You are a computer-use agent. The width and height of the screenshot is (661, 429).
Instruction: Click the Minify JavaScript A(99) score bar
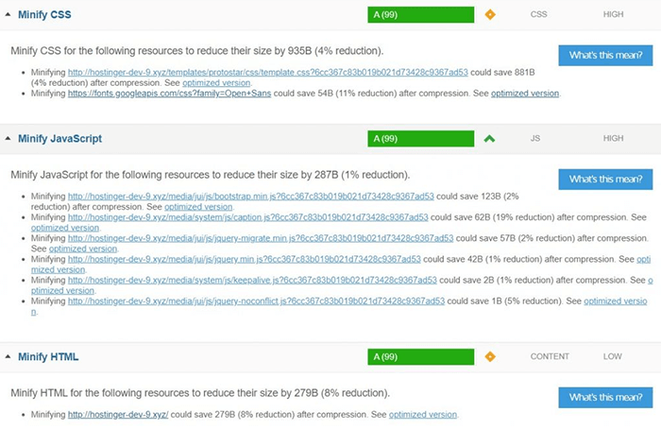point(421,139)
